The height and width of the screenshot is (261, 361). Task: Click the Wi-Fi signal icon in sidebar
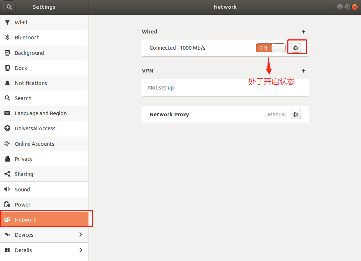7,22
